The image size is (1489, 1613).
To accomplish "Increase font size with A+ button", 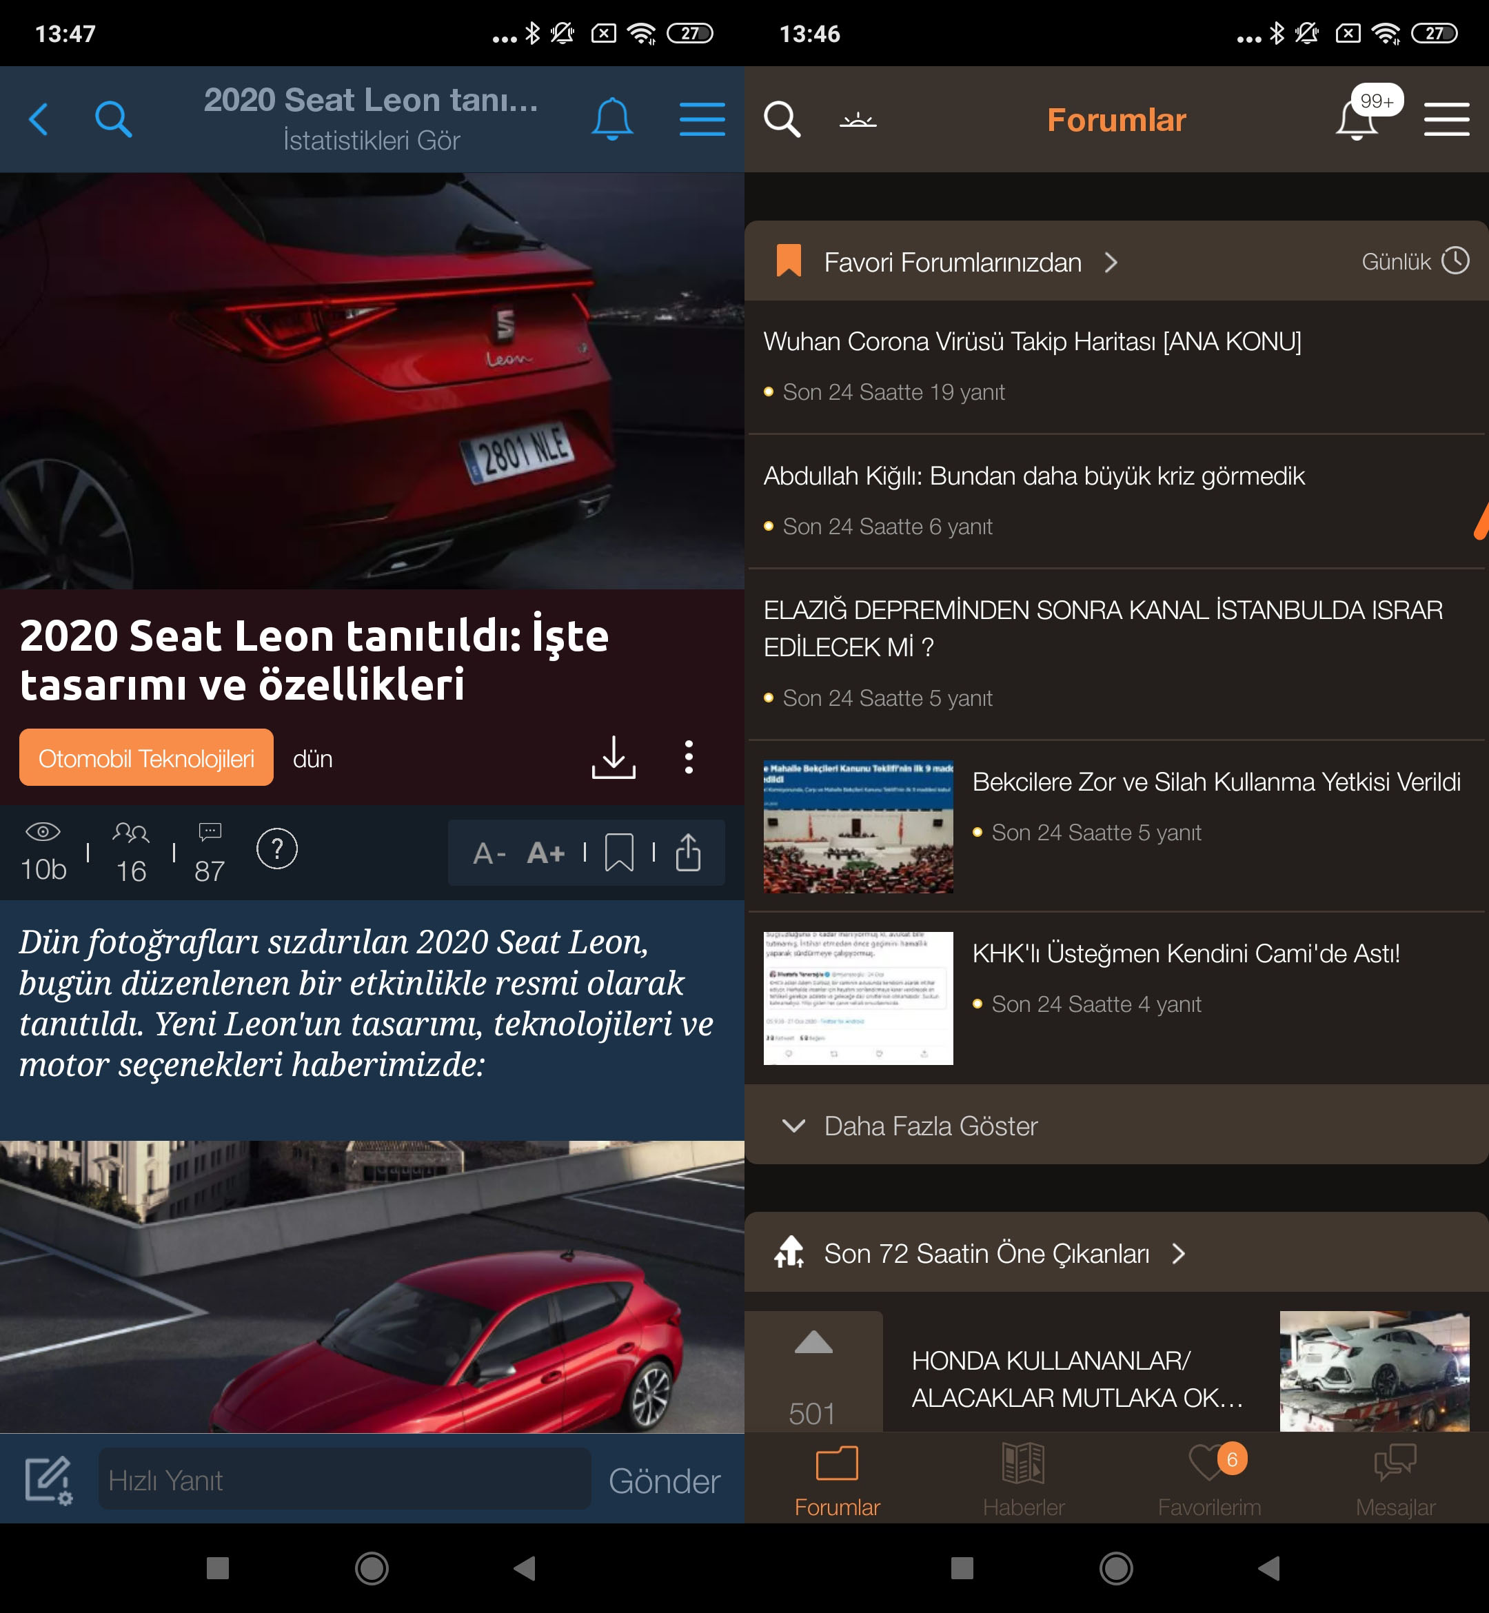I will 545,853.
